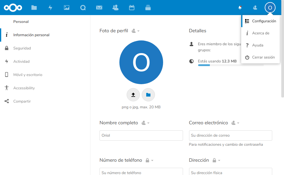Click the storage usage progress bar
Image resolution: width=284 pixels, height=175 pixels.
point(231,65)
